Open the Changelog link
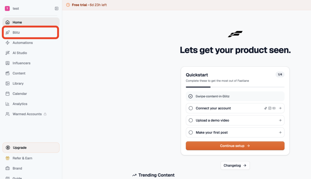This screenshot has width=311, height=179. point(235,165)
